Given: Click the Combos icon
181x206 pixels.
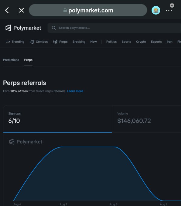Looking at the screenshot, I should [x=32, y=42].
